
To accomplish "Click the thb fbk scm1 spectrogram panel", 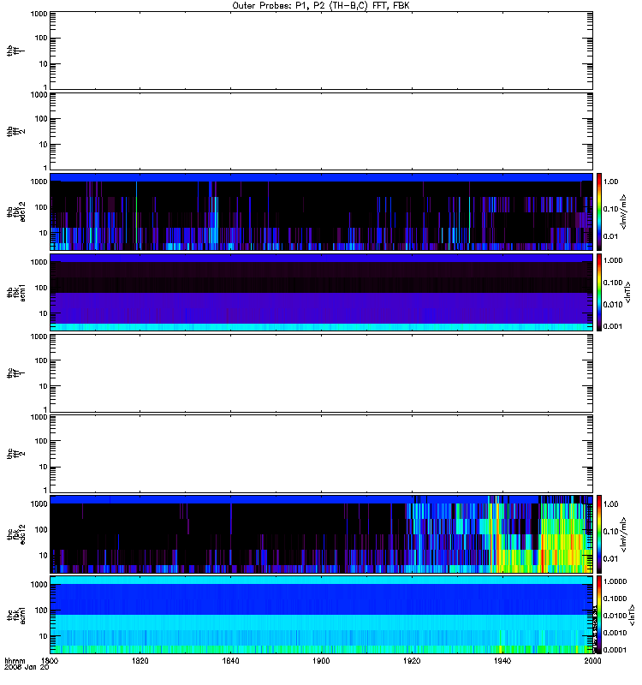I will (321, 292).
